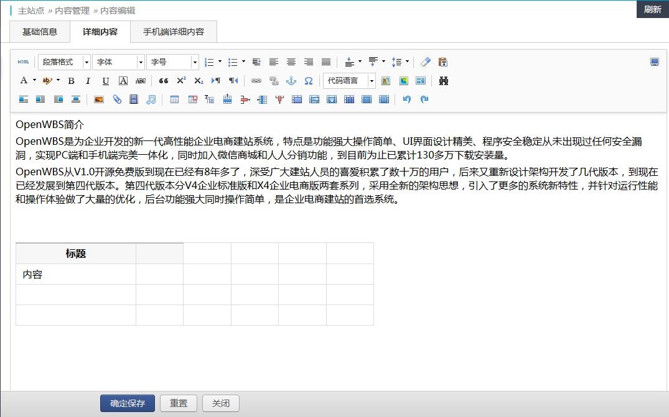Insert an ordered numbered list

[209, 62]
